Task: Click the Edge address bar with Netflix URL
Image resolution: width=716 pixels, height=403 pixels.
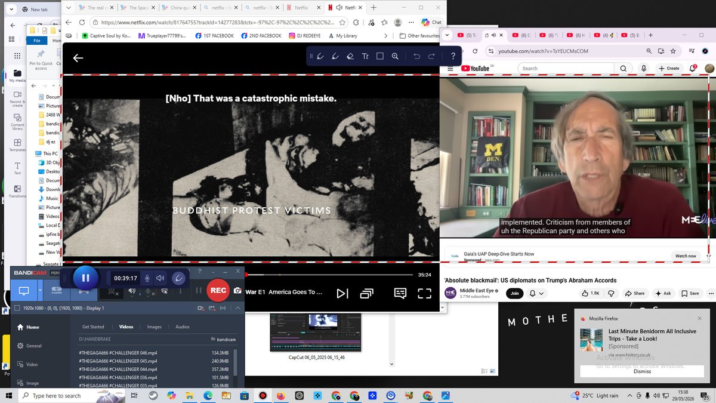Action: pos(219,22)
